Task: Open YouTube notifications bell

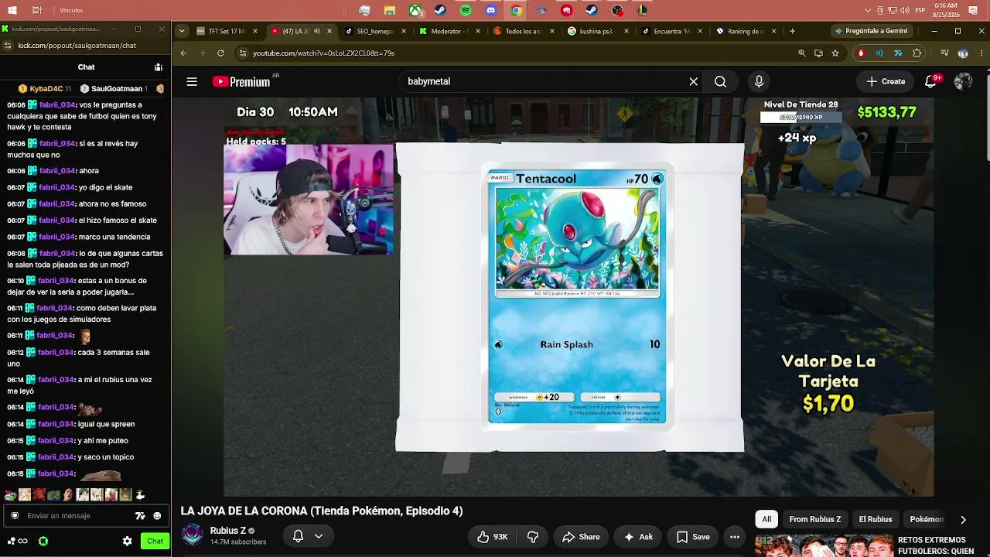Action: (x=931, y=81)
